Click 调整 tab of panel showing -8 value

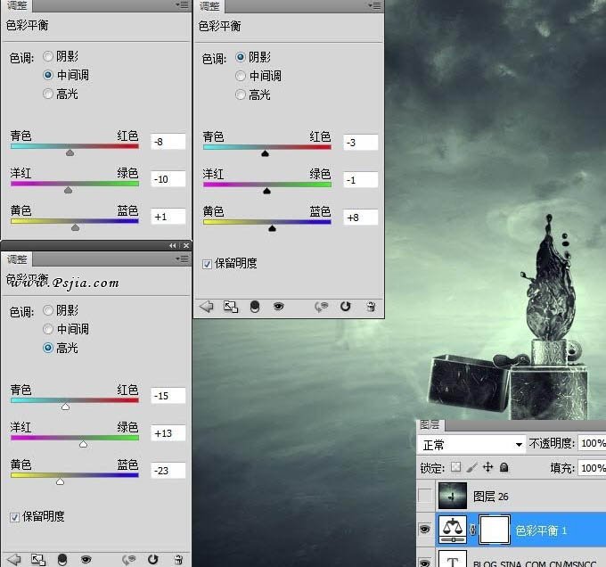coord(17,6)
